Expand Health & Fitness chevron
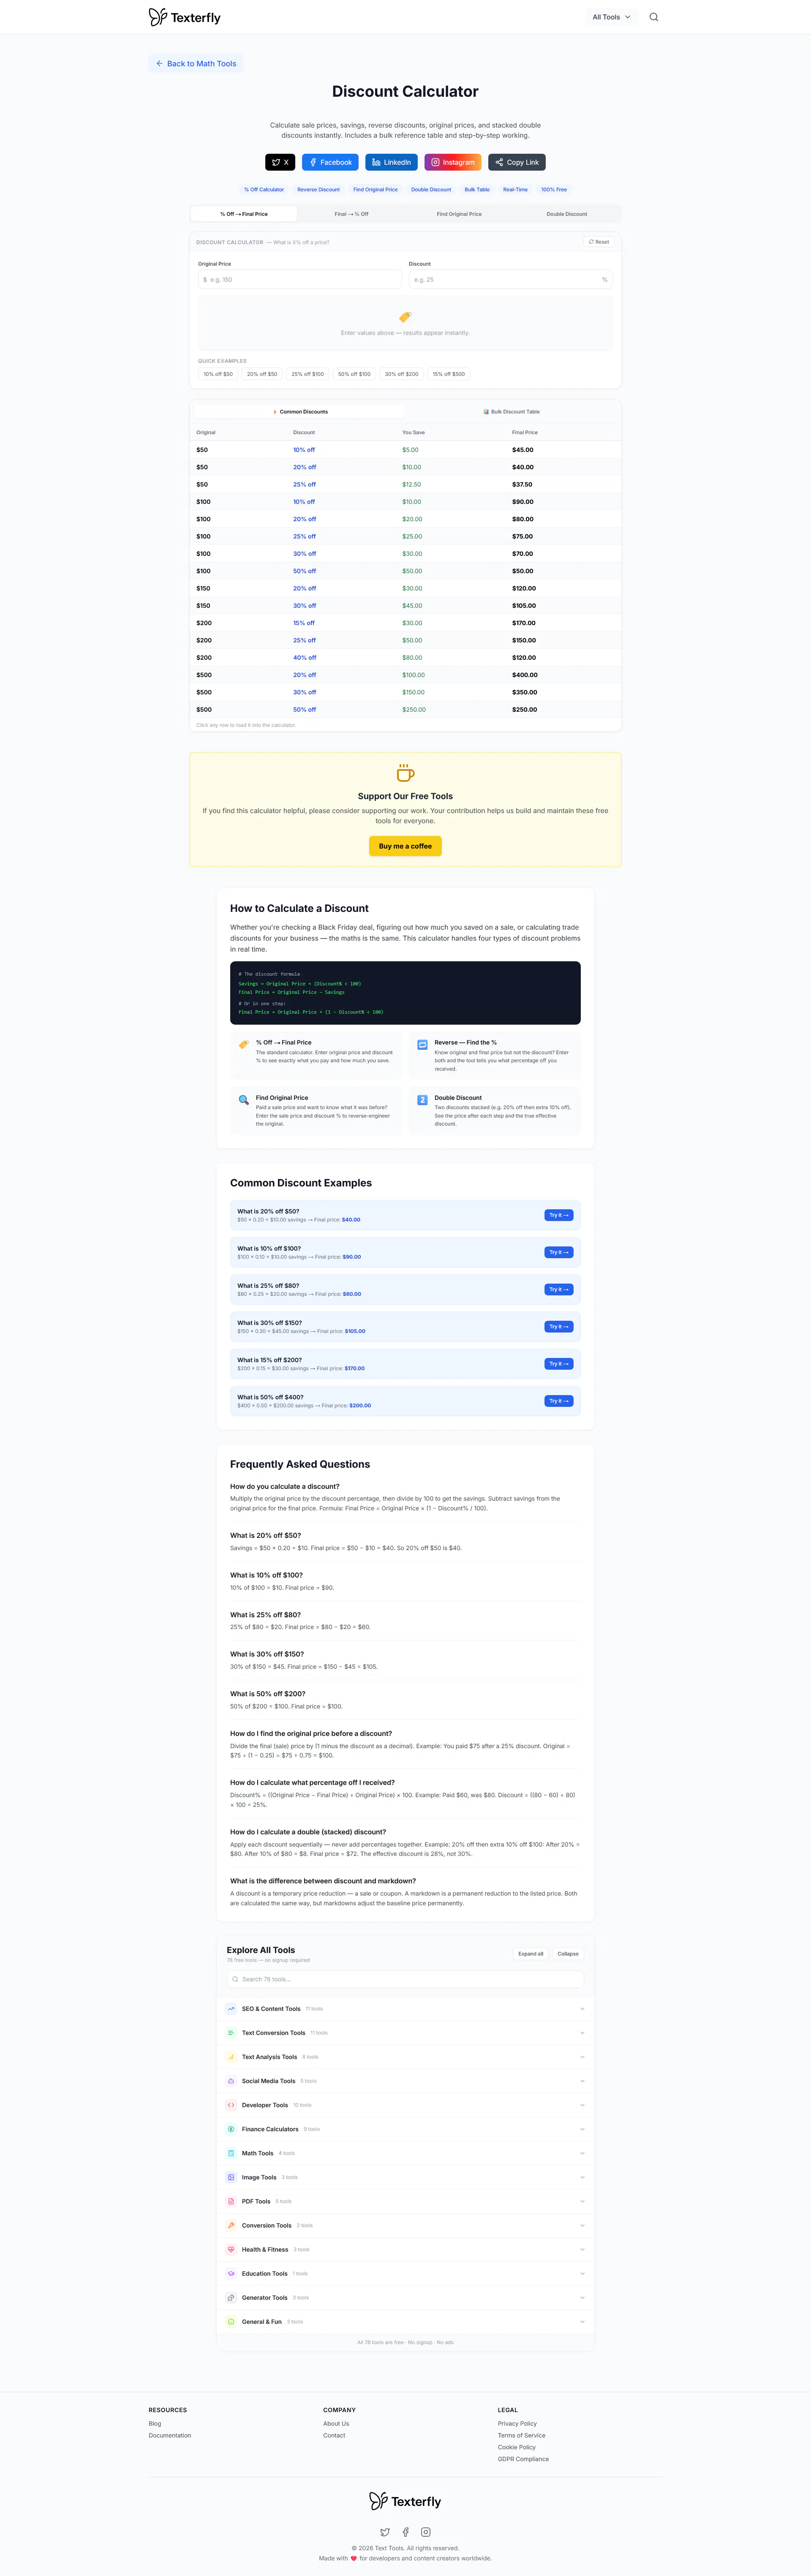The width and height of the screenshot is (811, 2576). coord(582,2249)
